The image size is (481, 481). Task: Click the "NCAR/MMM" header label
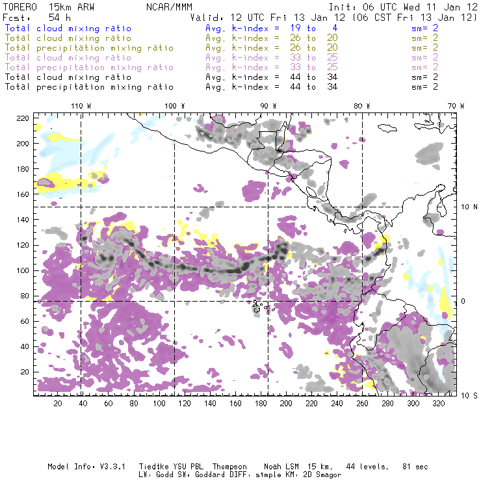tap(170, 7)
